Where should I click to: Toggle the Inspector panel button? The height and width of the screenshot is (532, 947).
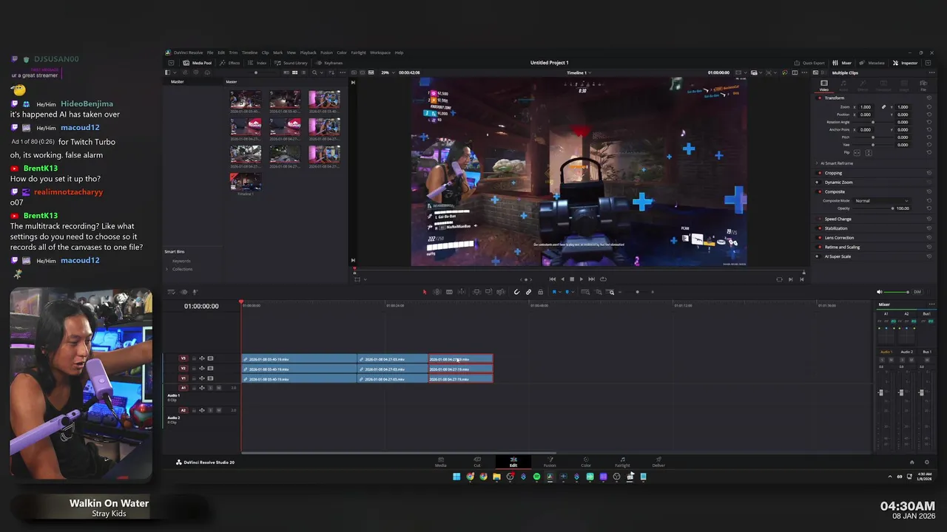(x=905, y=63)
